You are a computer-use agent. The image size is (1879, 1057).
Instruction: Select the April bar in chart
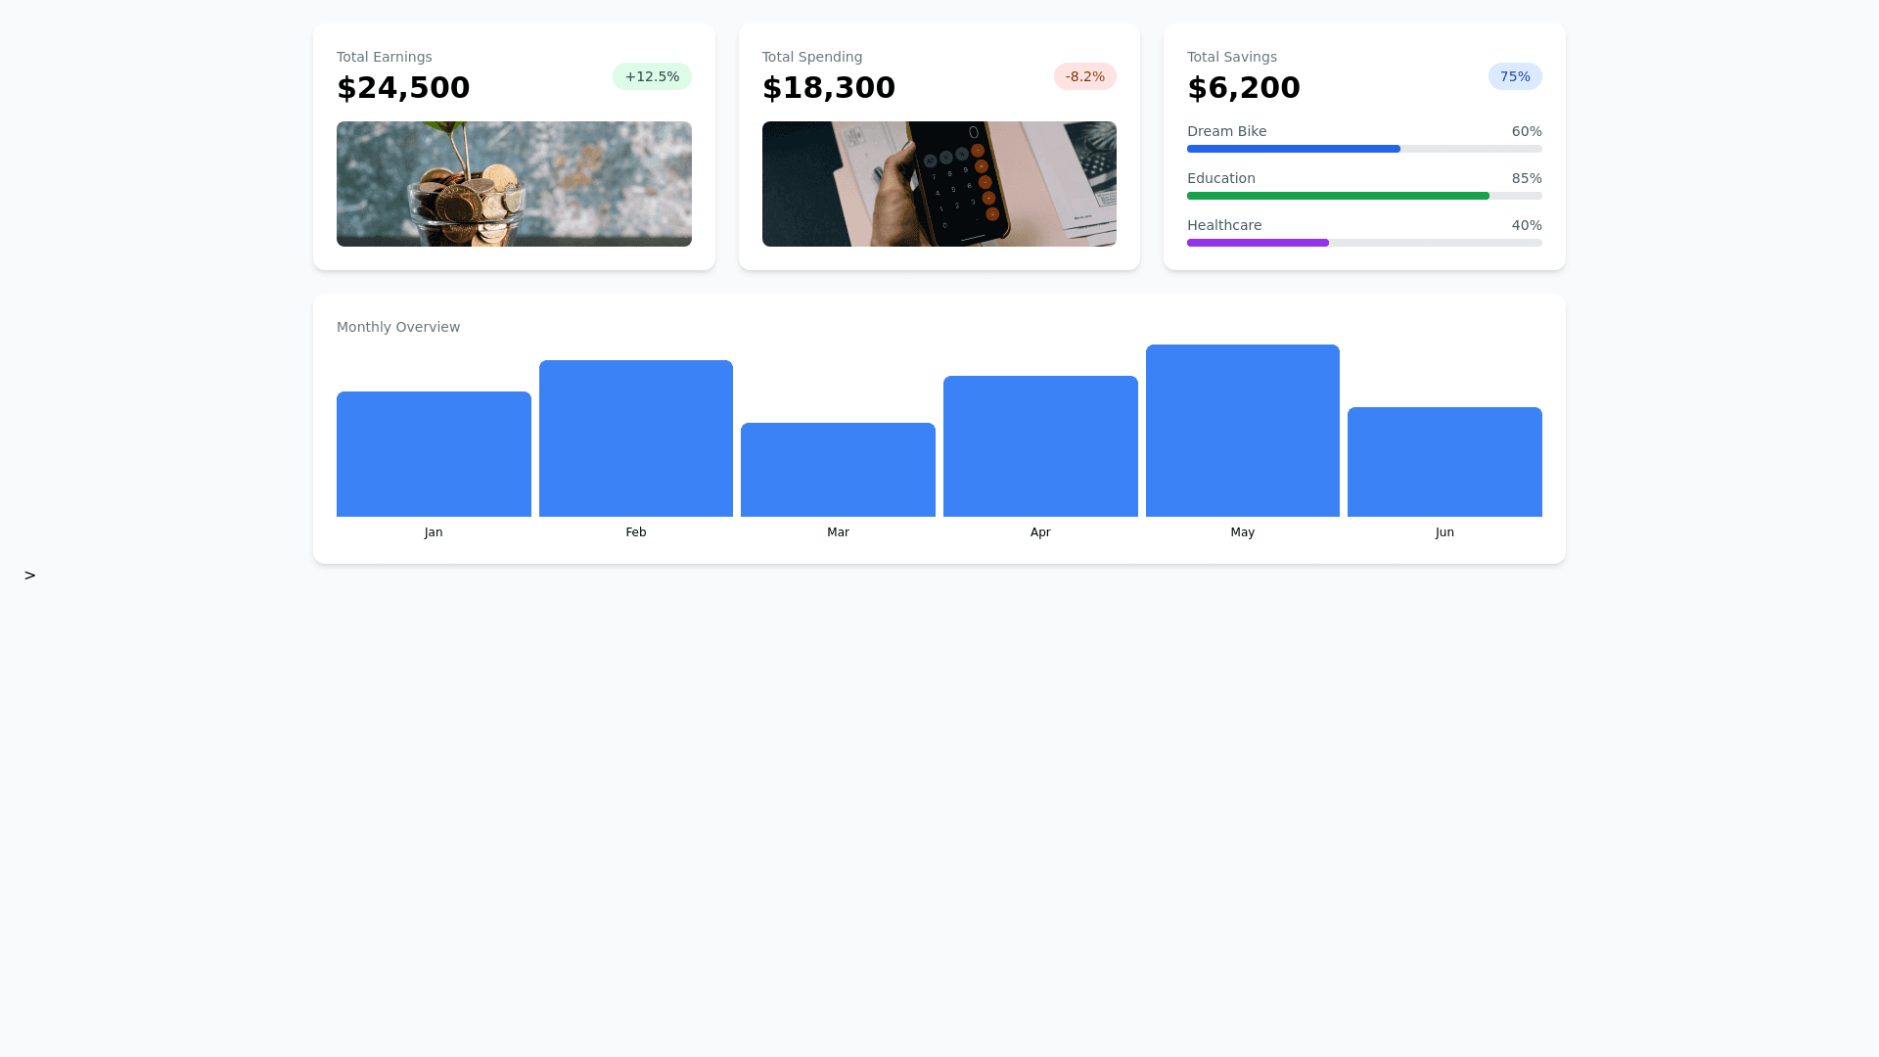pyautogui.click(x=1040, y=446)
